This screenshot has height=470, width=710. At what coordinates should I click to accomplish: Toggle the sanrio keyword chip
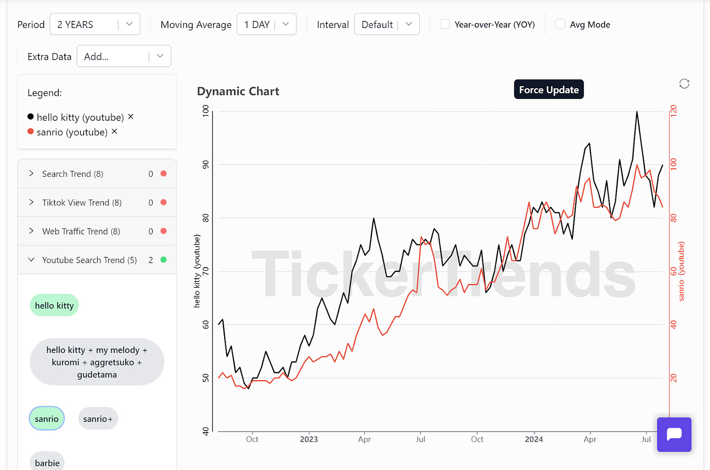[47, 419]
